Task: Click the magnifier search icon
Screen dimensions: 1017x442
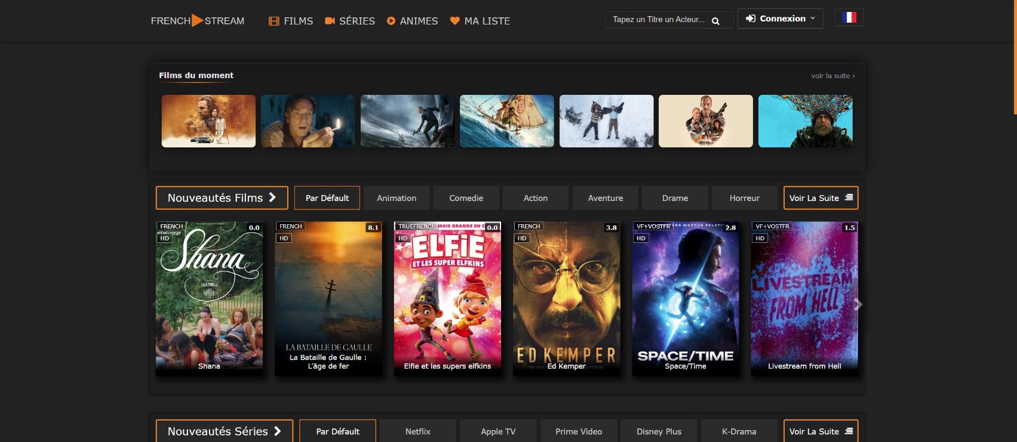Action: (715, 21)
